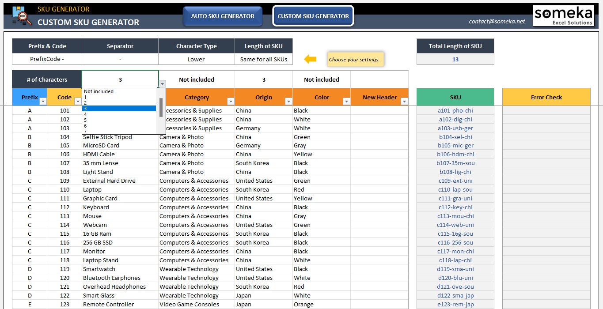Open the New Header column filter dropdown

[405, 101]
